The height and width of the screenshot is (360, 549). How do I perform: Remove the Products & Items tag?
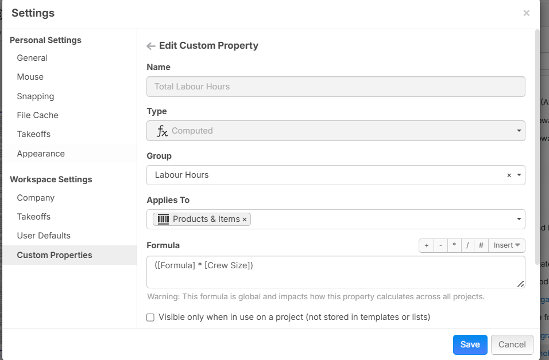[x=245, y=219]
